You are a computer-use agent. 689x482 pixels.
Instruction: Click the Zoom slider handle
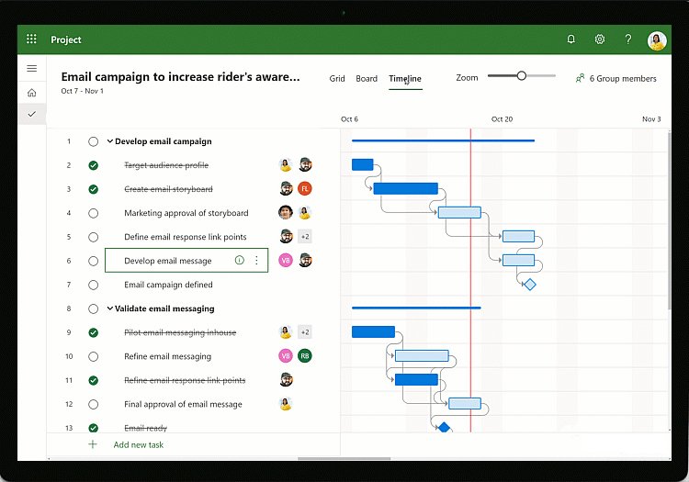click(521, 76)
